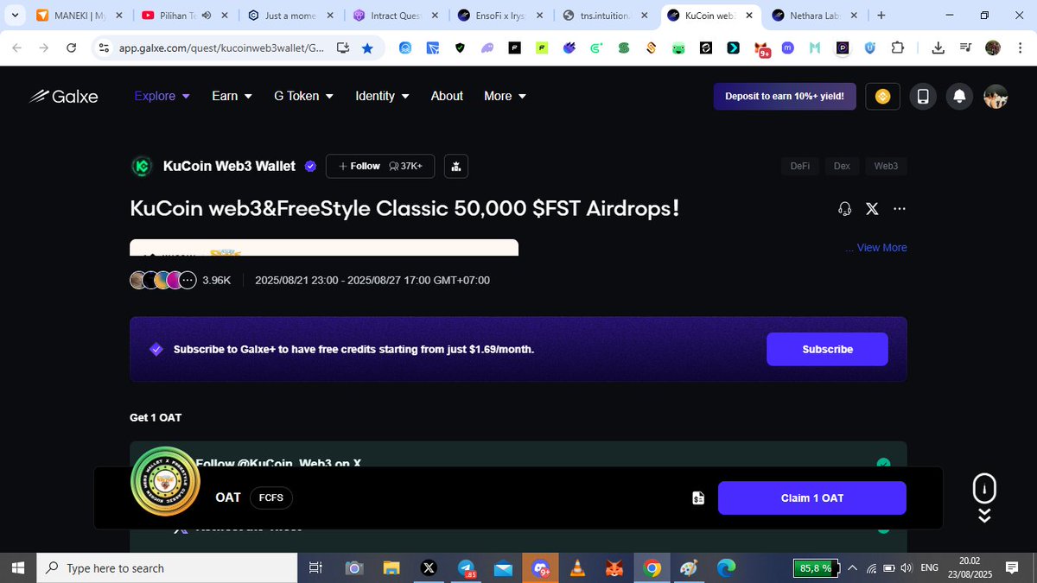
Task: Open the Explore dropdown menu
Action: pos(162,96)
